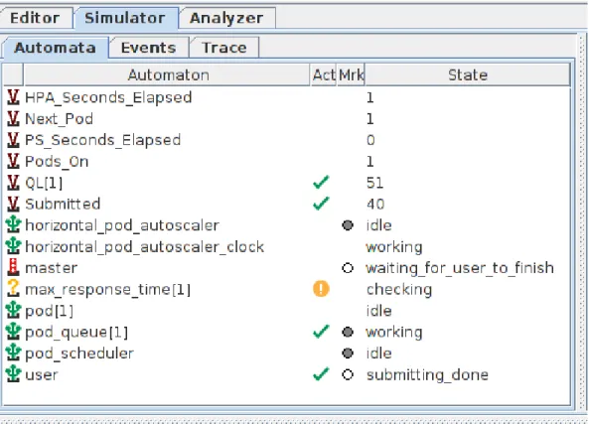Click the plant icon of pod_queue[1]
This screenshot has height=424, width=589.
click(13, 332)
